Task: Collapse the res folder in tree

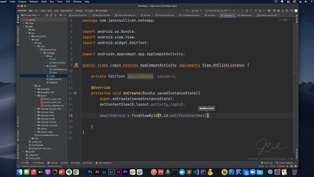Action: point(32,86)
